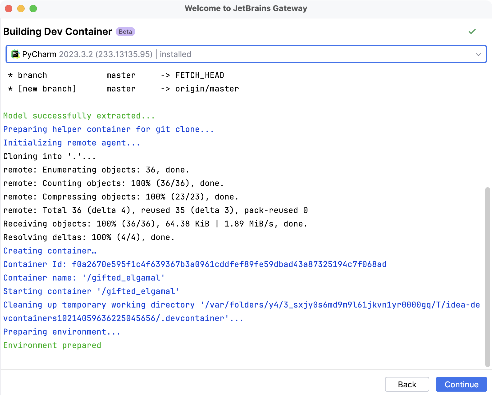Click the Back button
The width and height of the screenshot is (492, 399).
(x=407, y=384)
